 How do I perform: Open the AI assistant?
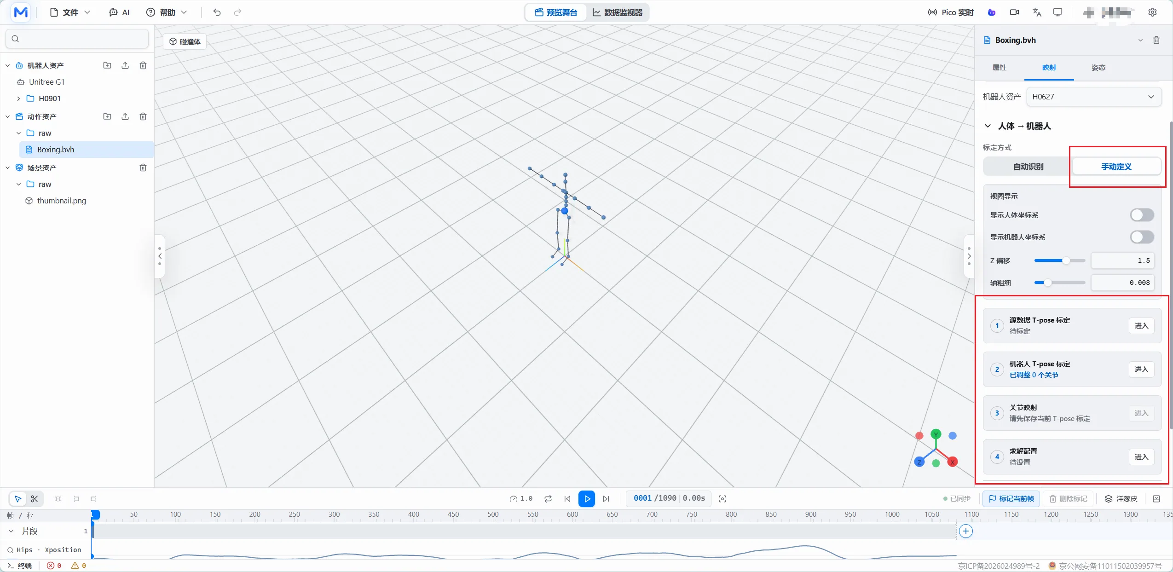[119, 12]
